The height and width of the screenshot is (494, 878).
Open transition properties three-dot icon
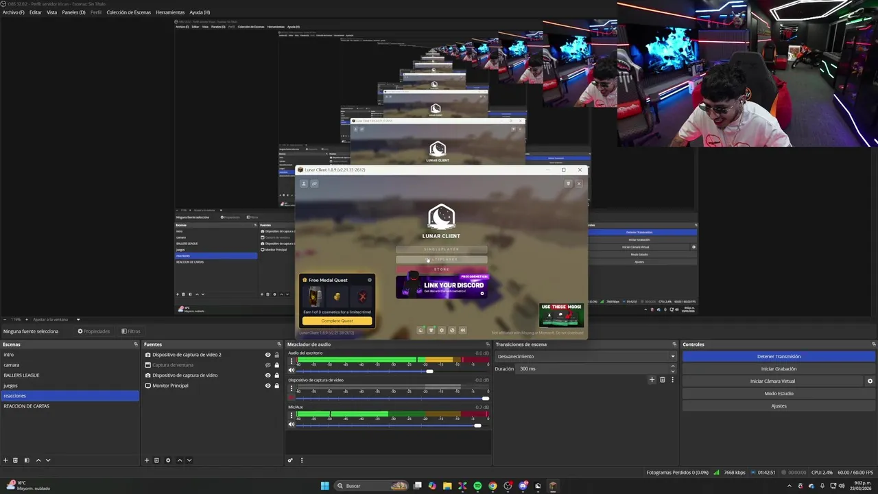click(672, 379)
